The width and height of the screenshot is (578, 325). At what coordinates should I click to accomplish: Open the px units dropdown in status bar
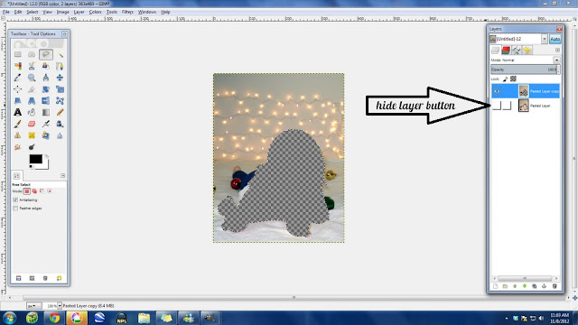(33, 306)
